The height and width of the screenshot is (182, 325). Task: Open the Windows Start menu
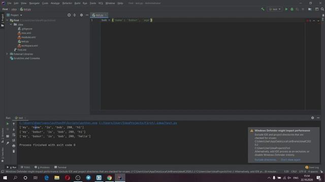pyautogui.click(x=5, y=177)
